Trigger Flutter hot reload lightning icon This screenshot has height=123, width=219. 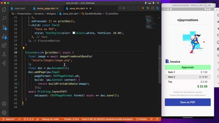point(143,8)
